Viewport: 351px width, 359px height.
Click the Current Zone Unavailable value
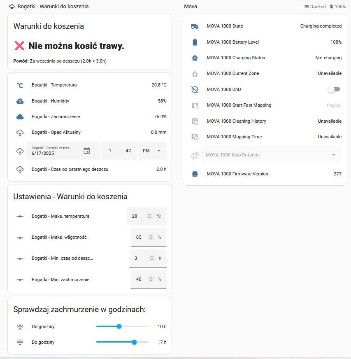330,74
